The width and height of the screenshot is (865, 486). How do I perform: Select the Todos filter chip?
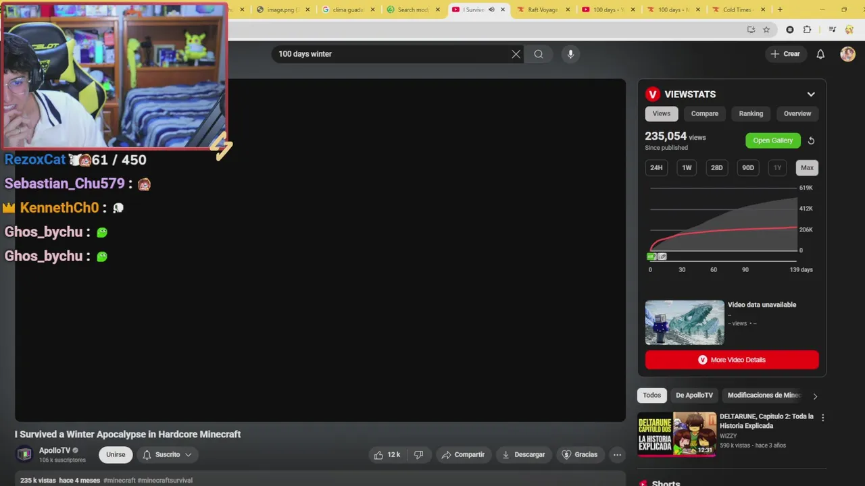pyautogui.click(x=652, y=396)
